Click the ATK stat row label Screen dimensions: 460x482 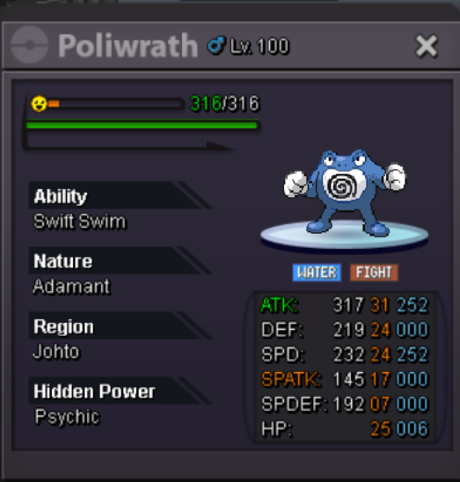(280, 305)
